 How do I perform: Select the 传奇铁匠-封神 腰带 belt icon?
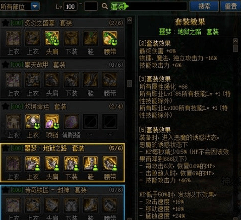110,205
